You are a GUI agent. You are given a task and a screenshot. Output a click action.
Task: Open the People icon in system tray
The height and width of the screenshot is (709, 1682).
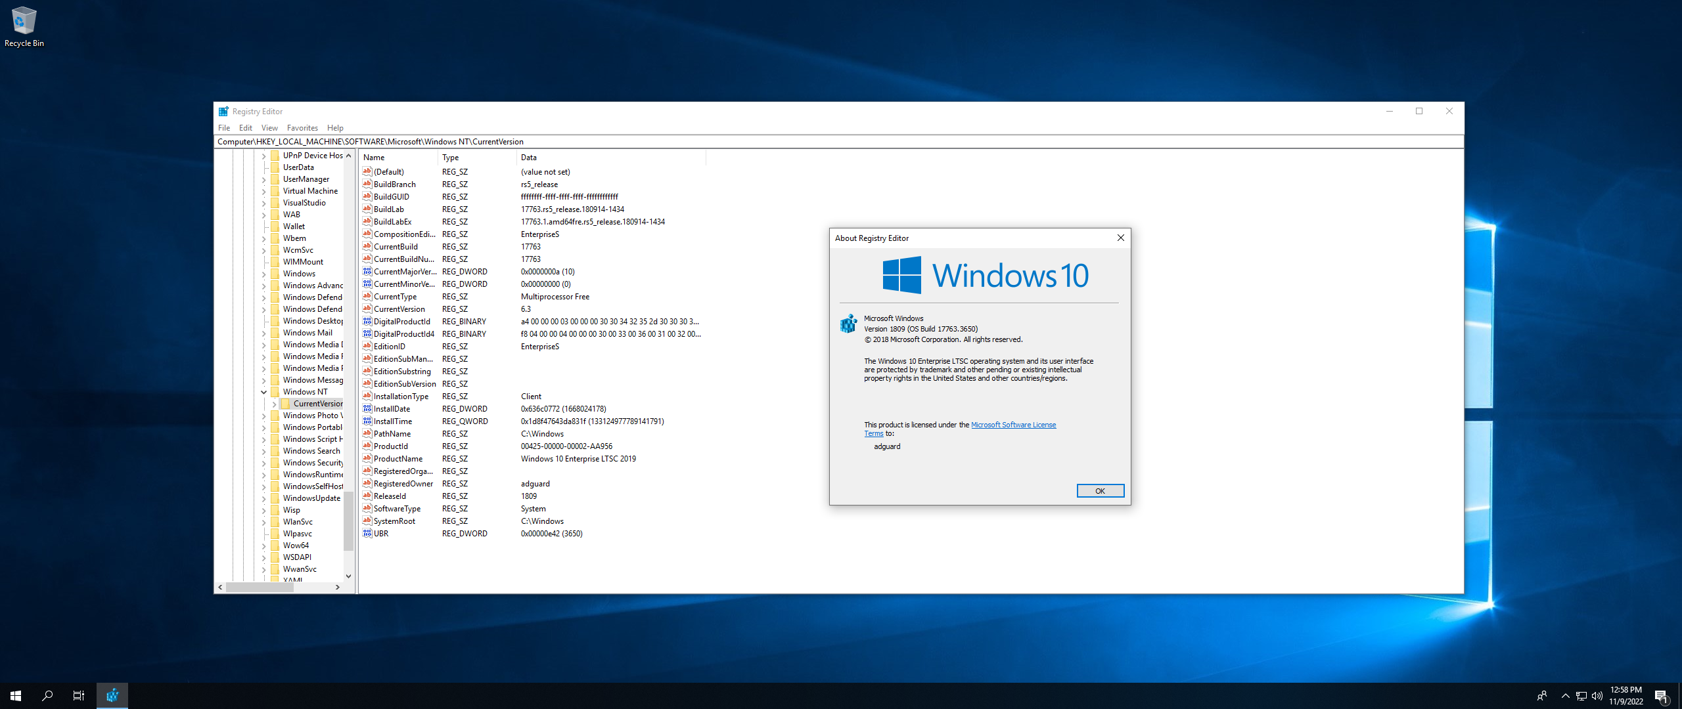click(x=1542, y=696)
